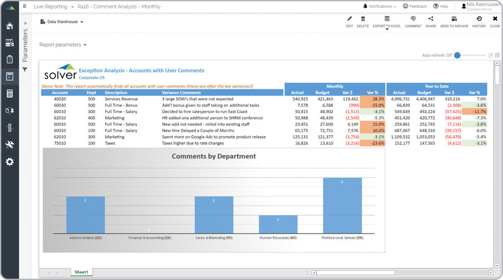Click the Share icon in the toolbar
This screenshot has width=503, height=280.
pyautogui.click(x=431, y=20)
